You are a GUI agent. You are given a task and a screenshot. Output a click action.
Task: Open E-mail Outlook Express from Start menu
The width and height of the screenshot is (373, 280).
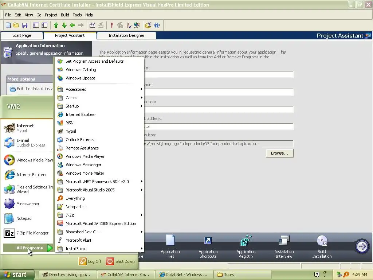(x=27, y=143)
